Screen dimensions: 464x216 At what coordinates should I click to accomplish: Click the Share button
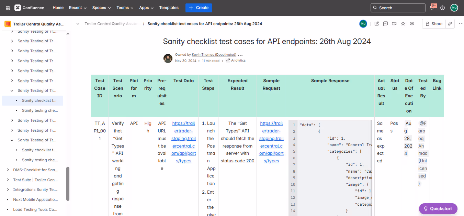click(434, 24)
